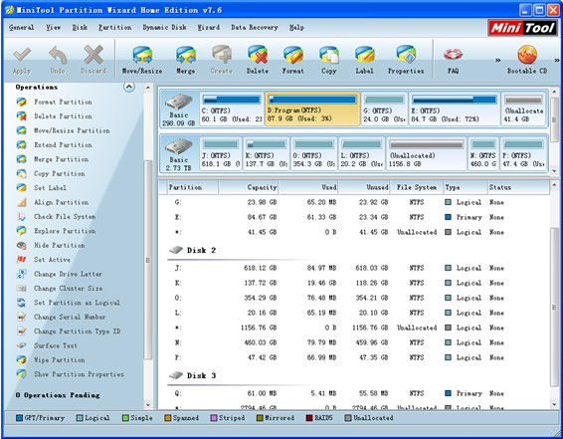Open the Partition menu

click(x=115, y=27)
